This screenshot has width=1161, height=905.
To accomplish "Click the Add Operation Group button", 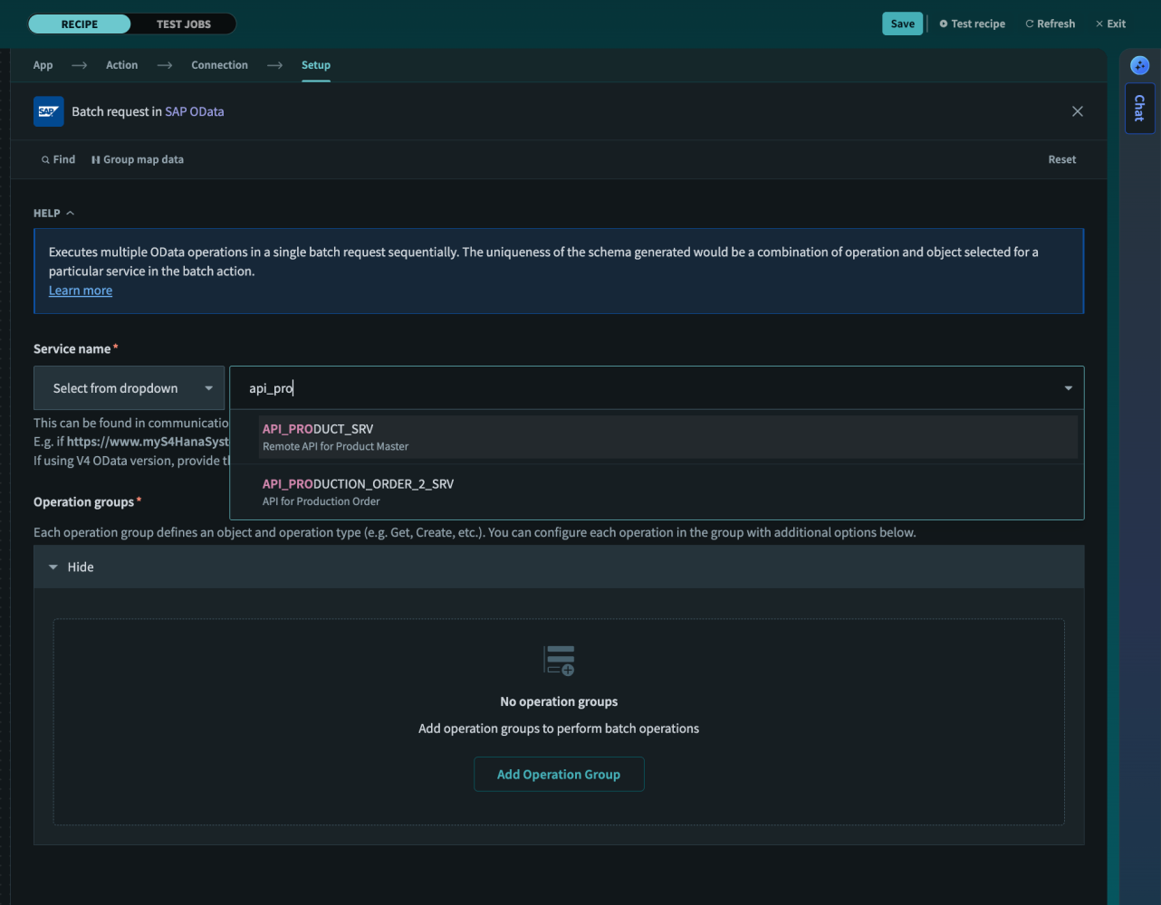I will pyautogui.click(x=559, y=775).
